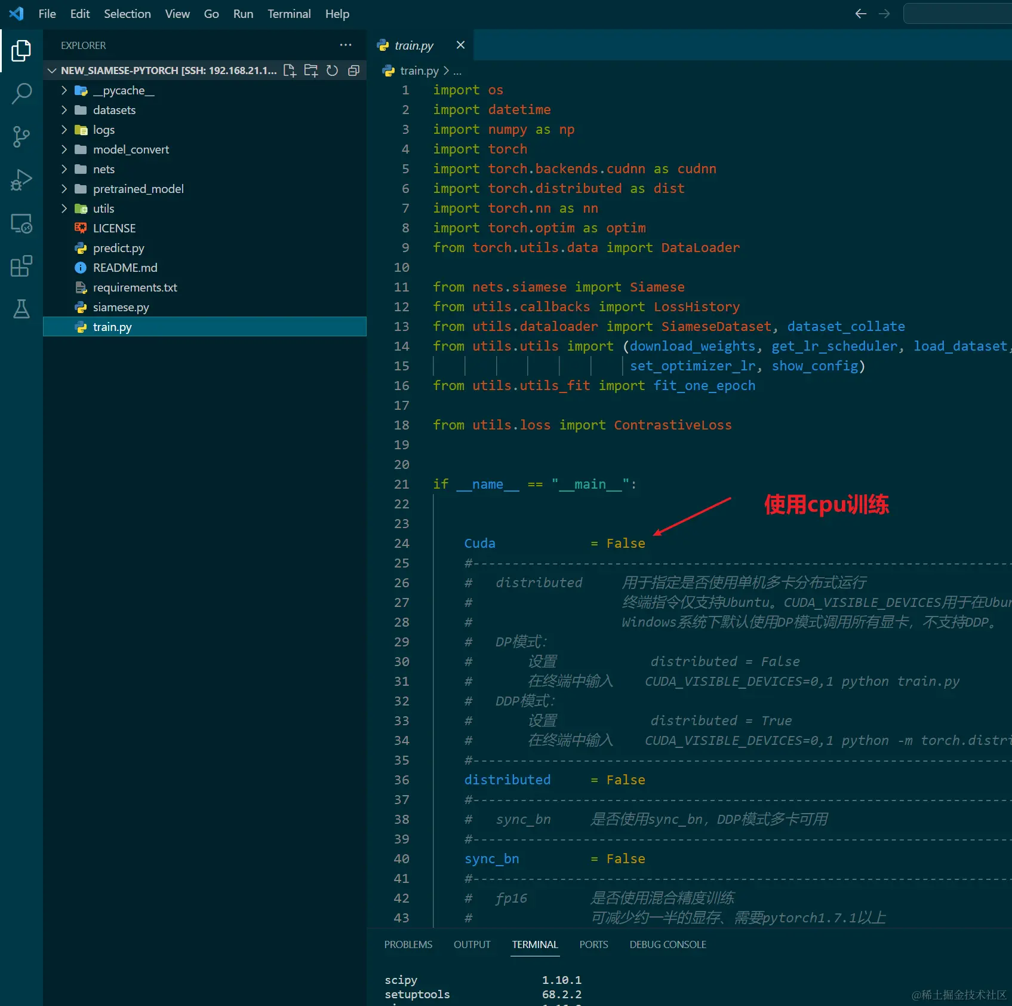Collapse all folders in explorer

point(354,70)
